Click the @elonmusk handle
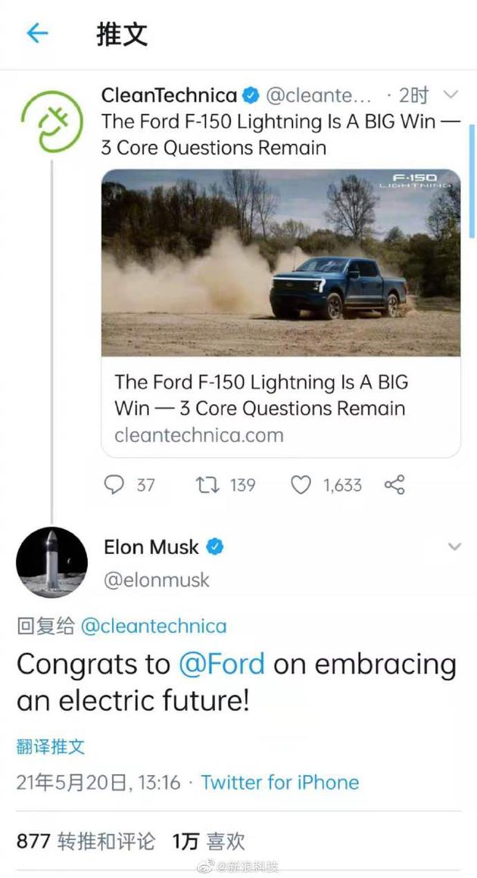Viewport: 477px width, 878px height. 157,581
